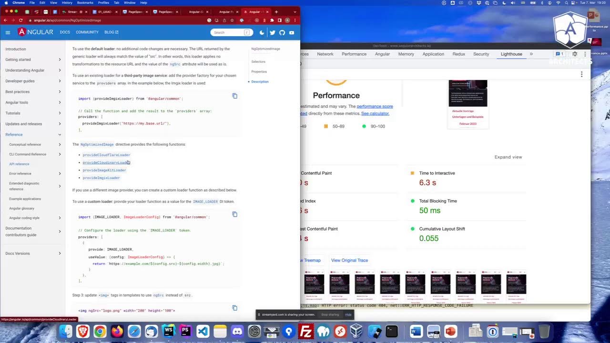Expand Best practices sidebar section
610x343 pixels.
tap(60, 91)
